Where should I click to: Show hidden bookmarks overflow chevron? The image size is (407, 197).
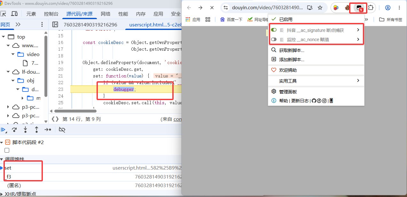click(x=366, y=19)
